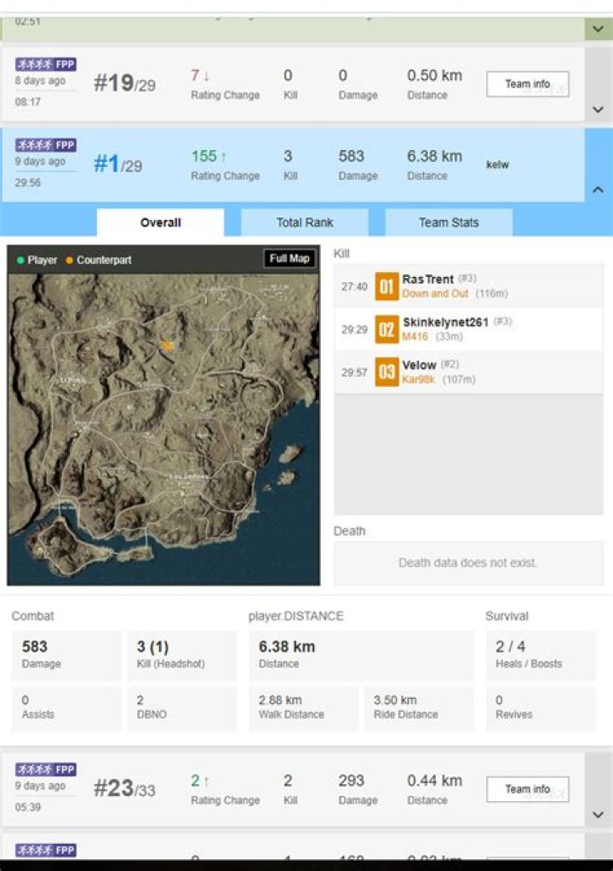Click the 'Death data does not exist.' message

pos(467,562)
